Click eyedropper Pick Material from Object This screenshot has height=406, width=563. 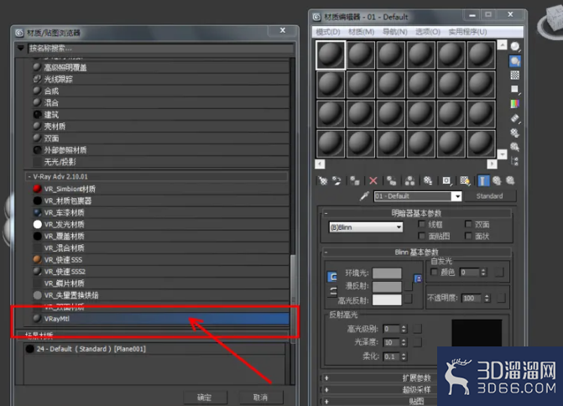[364, 196]
